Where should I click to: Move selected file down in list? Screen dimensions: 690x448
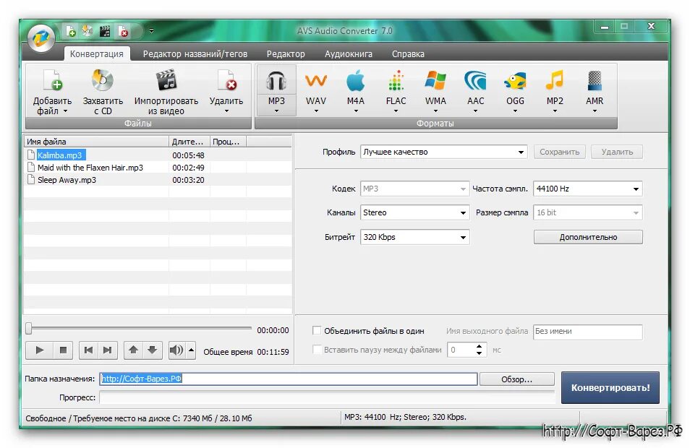tap(153, 350)
